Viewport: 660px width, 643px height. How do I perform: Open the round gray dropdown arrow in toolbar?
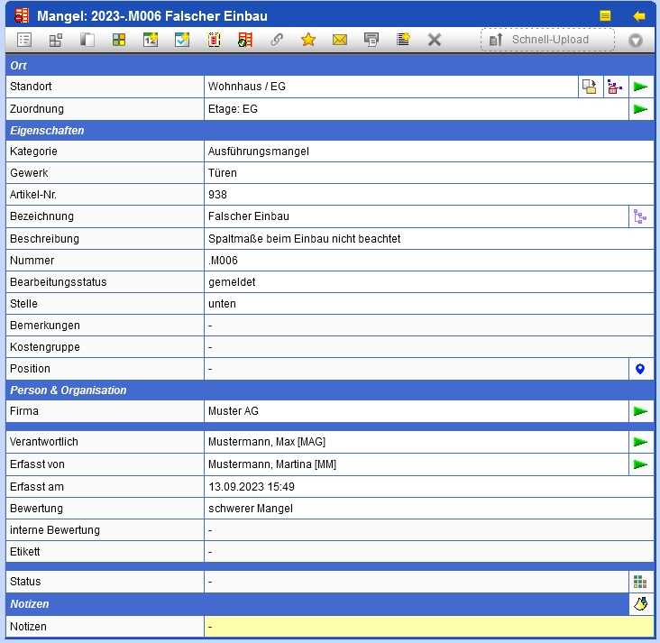tap(636, 41)
